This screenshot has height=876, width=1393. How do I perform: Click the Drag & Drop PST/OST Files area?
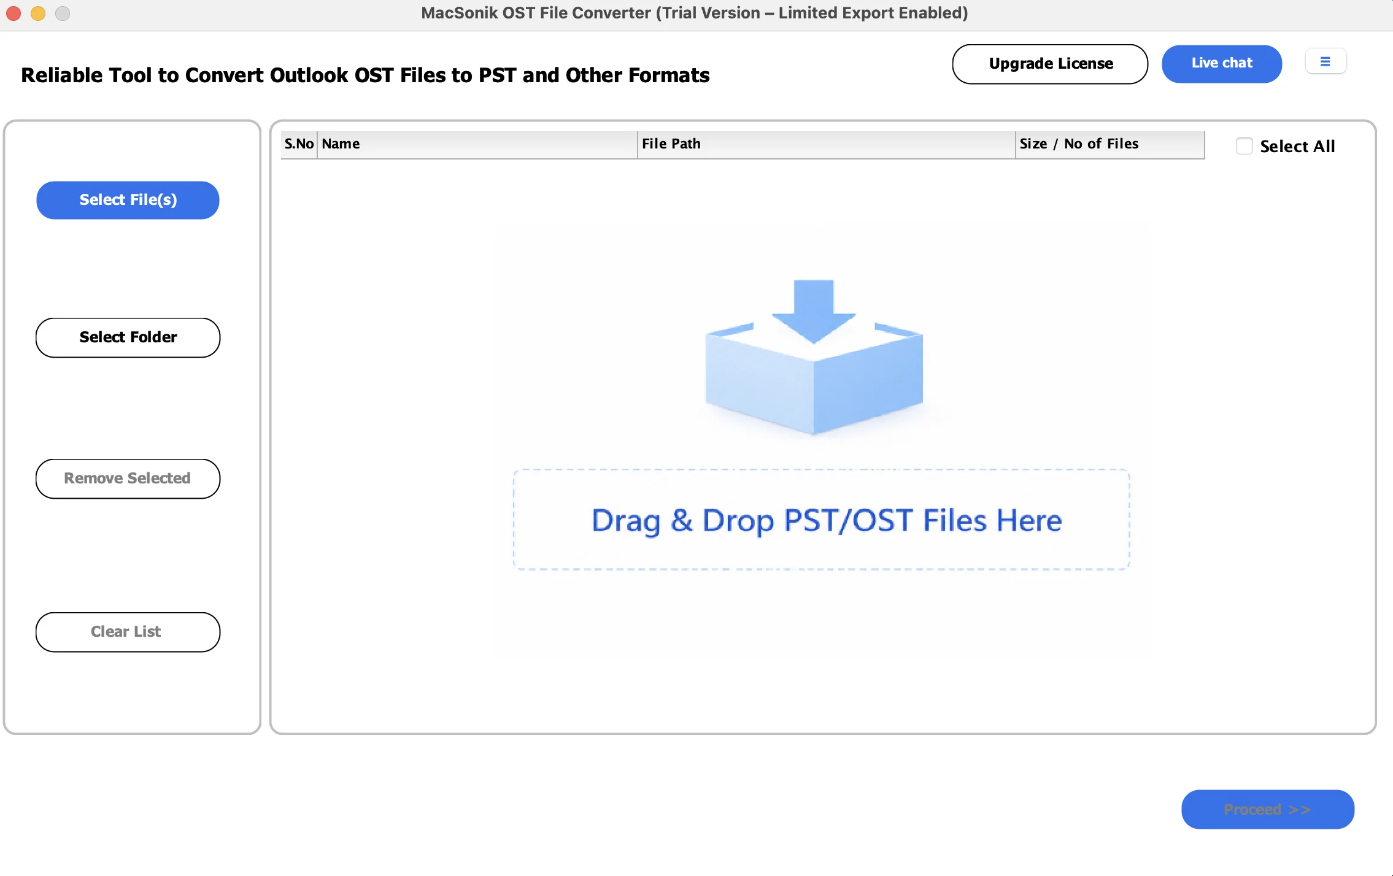click(822, 520)
